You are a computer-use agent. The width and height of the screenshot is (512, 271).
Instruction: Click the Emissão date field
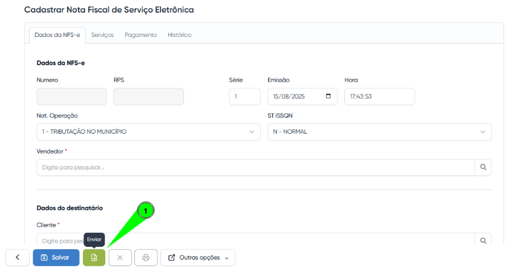(297, 97)
